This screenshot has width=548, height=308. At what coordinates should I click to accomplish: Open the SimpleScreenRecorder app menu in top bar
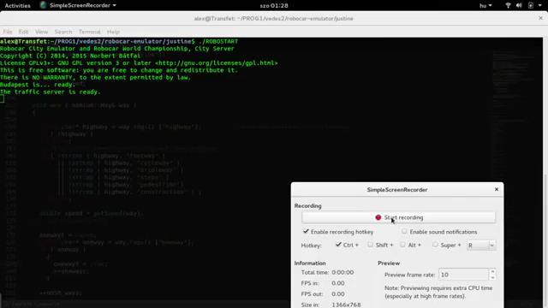(78, 5)
